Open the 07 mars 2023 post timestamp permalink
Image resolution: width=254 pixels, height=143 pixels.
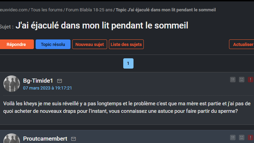(x=47, y=88)
